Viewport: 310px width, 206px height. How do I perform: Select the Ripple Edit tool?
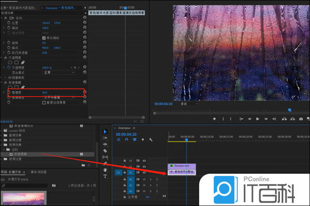(x=105, y=144)
